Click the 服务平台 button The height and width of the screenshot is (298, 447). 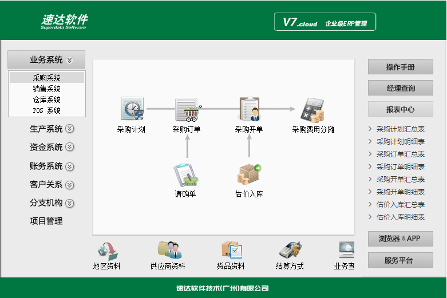point(401,260)
